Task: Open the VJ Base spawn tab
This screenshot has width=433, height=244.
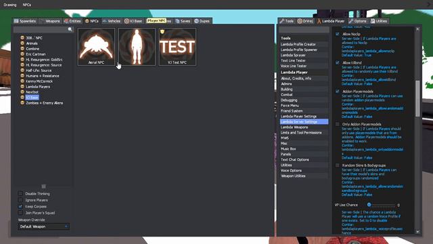Action: pos(133,21)
